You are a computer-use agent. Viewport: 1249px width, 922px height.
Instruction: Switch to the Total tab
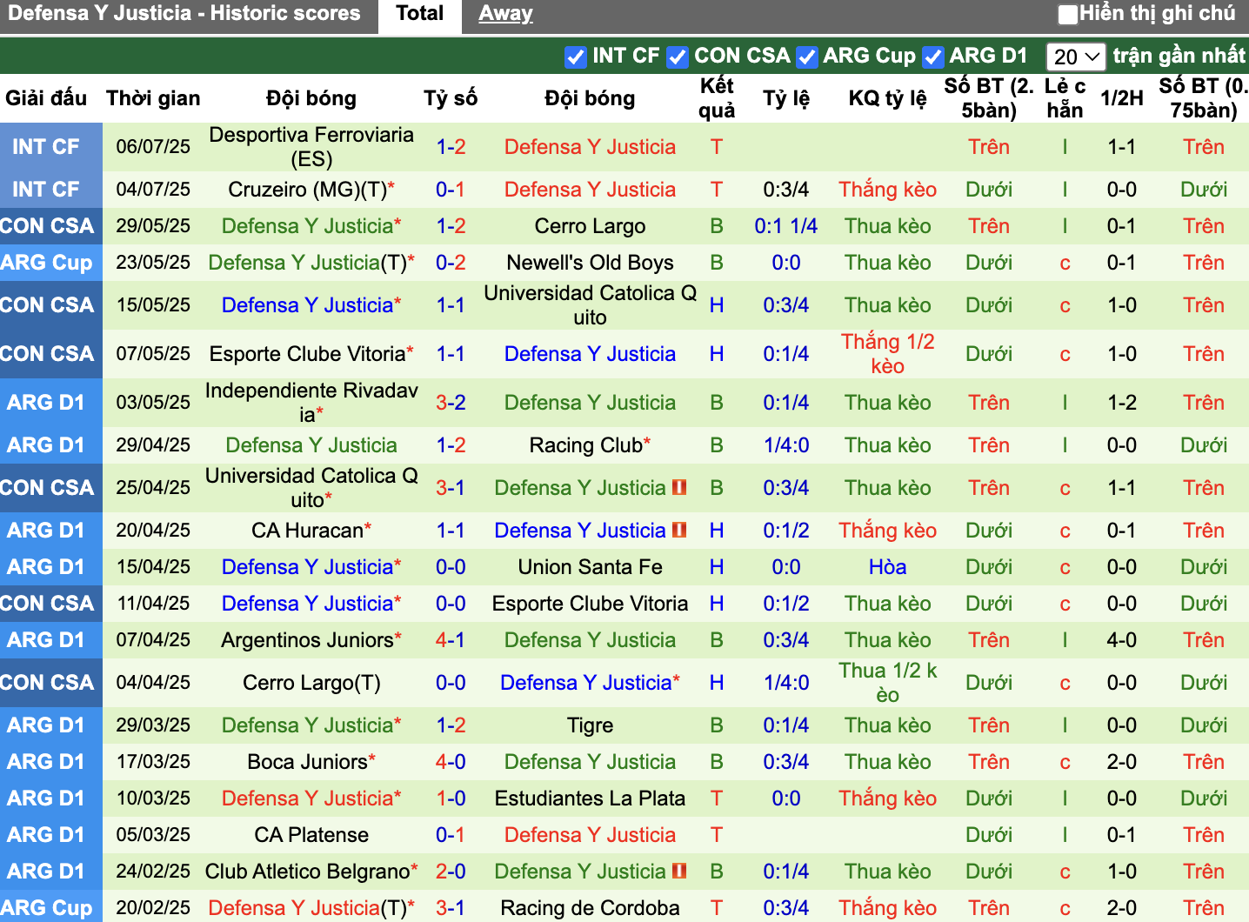[x=420, y=14]
